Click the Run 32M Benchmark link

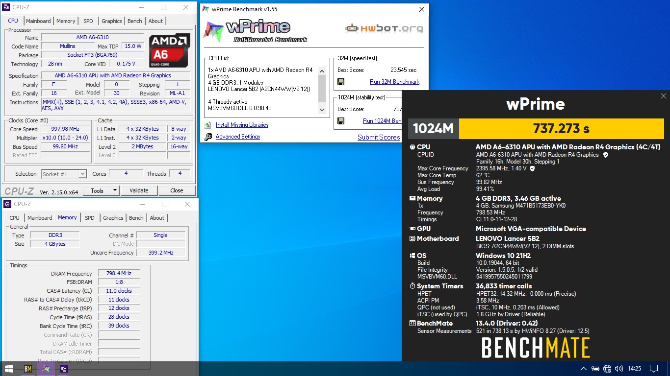pyautogui.click(x=394, y=82)
